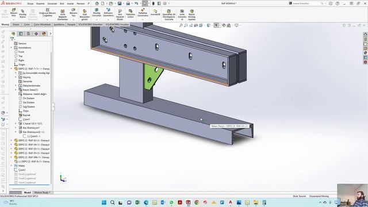Open the Malzeme Listesi tool
Viewport: 368px width, 207px height.
131,11
